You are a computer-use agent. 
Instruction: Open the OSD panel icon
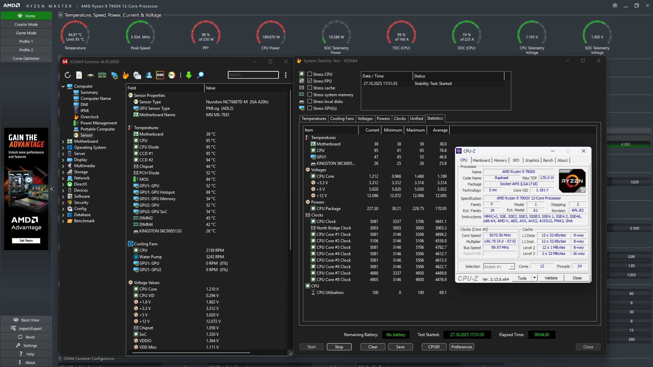point(160,75)
